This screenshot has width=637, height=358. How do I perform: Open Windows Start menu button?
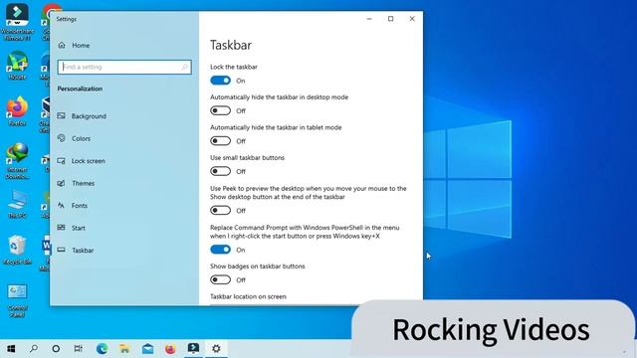pos(11,349)
